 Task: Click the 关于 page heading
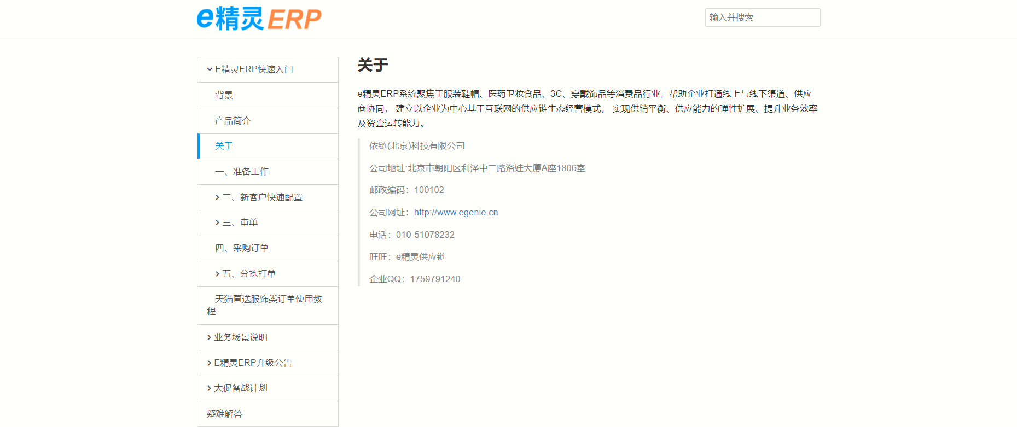373,65
